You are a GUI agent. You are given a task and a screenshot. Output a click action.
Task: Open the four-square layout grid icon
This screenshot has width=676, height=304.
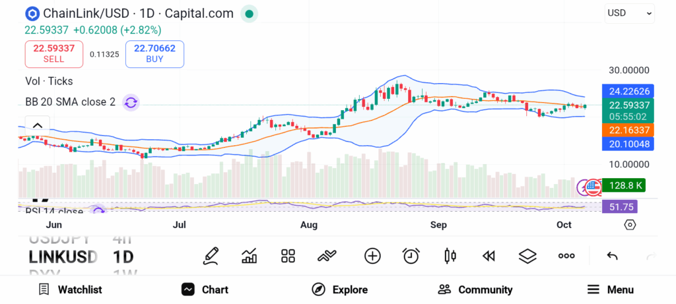288,256
